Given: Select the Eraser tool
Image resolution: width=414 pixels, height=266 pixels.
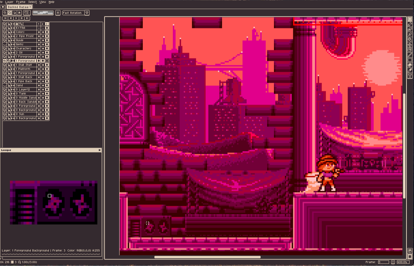Looking at the screenshot, I should (409, 29).
